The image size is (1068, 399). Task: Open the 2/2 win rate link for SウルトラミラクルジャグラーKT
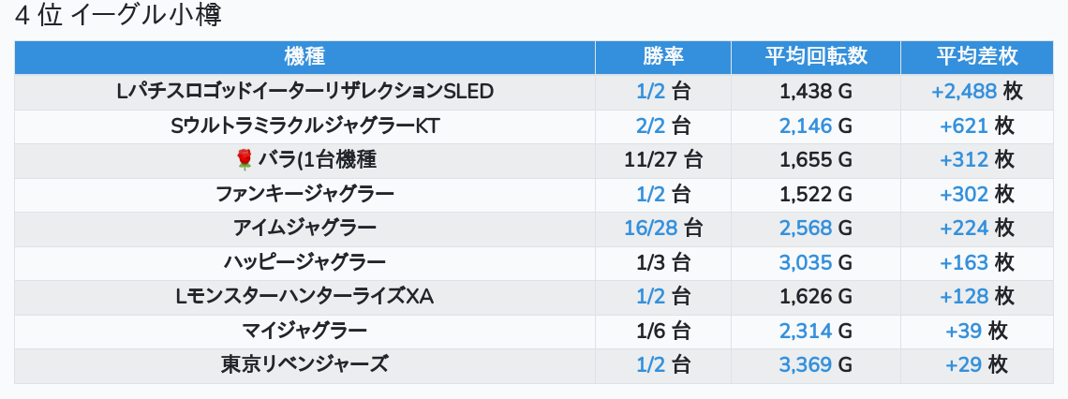(650, 126)
